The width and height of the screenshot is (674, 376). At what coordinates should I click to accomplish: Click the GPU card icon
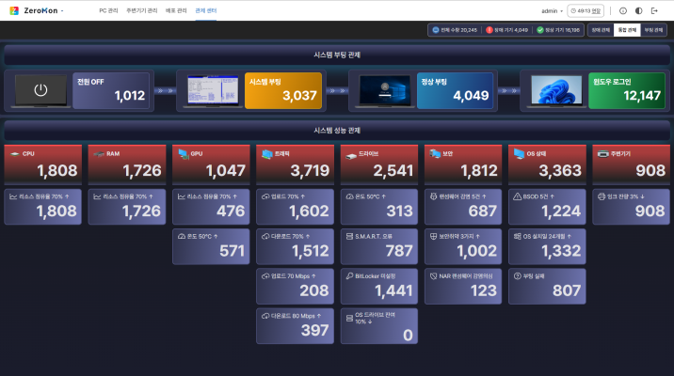184,153
